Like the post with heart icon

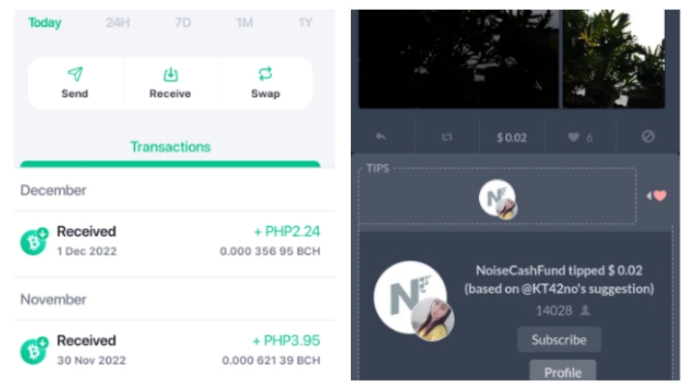pos(574,137)
